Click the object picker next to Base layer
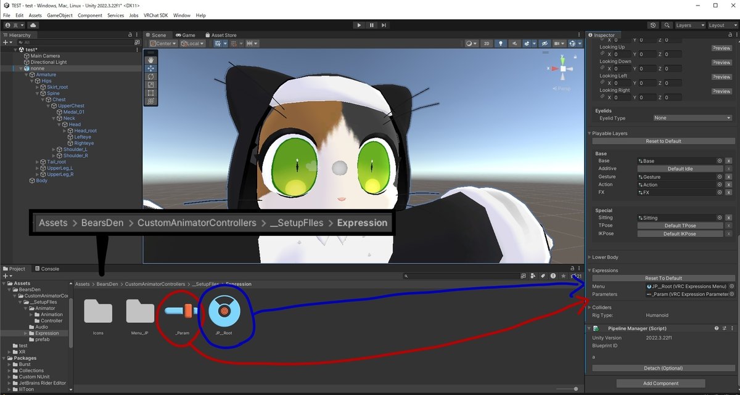Viewport: 740px width, 395px height. click(720, 161)
